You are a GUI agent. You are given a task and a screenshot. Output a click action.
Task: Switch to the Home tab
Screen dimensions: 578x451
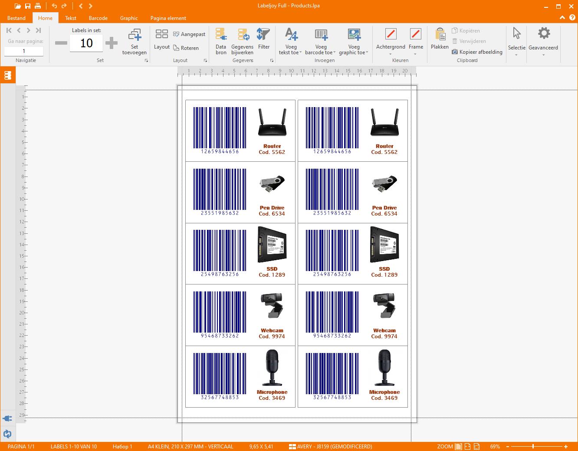tap(45, 18)
